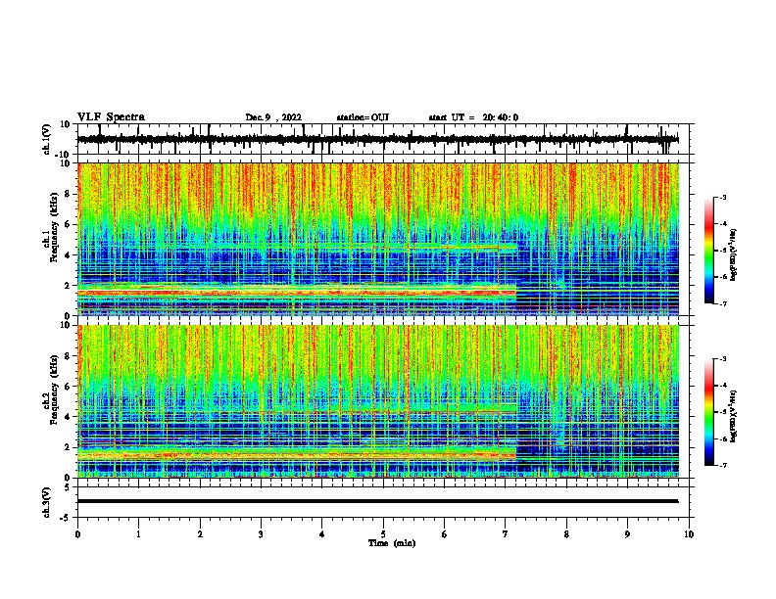Click time axis tick label "7"
Screen dimensions: 776x599
coord(506,534)
